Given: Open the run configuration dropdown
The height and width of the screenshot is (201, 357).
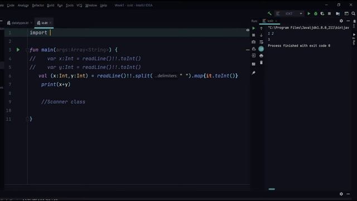Looking at the screenshot, I should tap(289, 13).
